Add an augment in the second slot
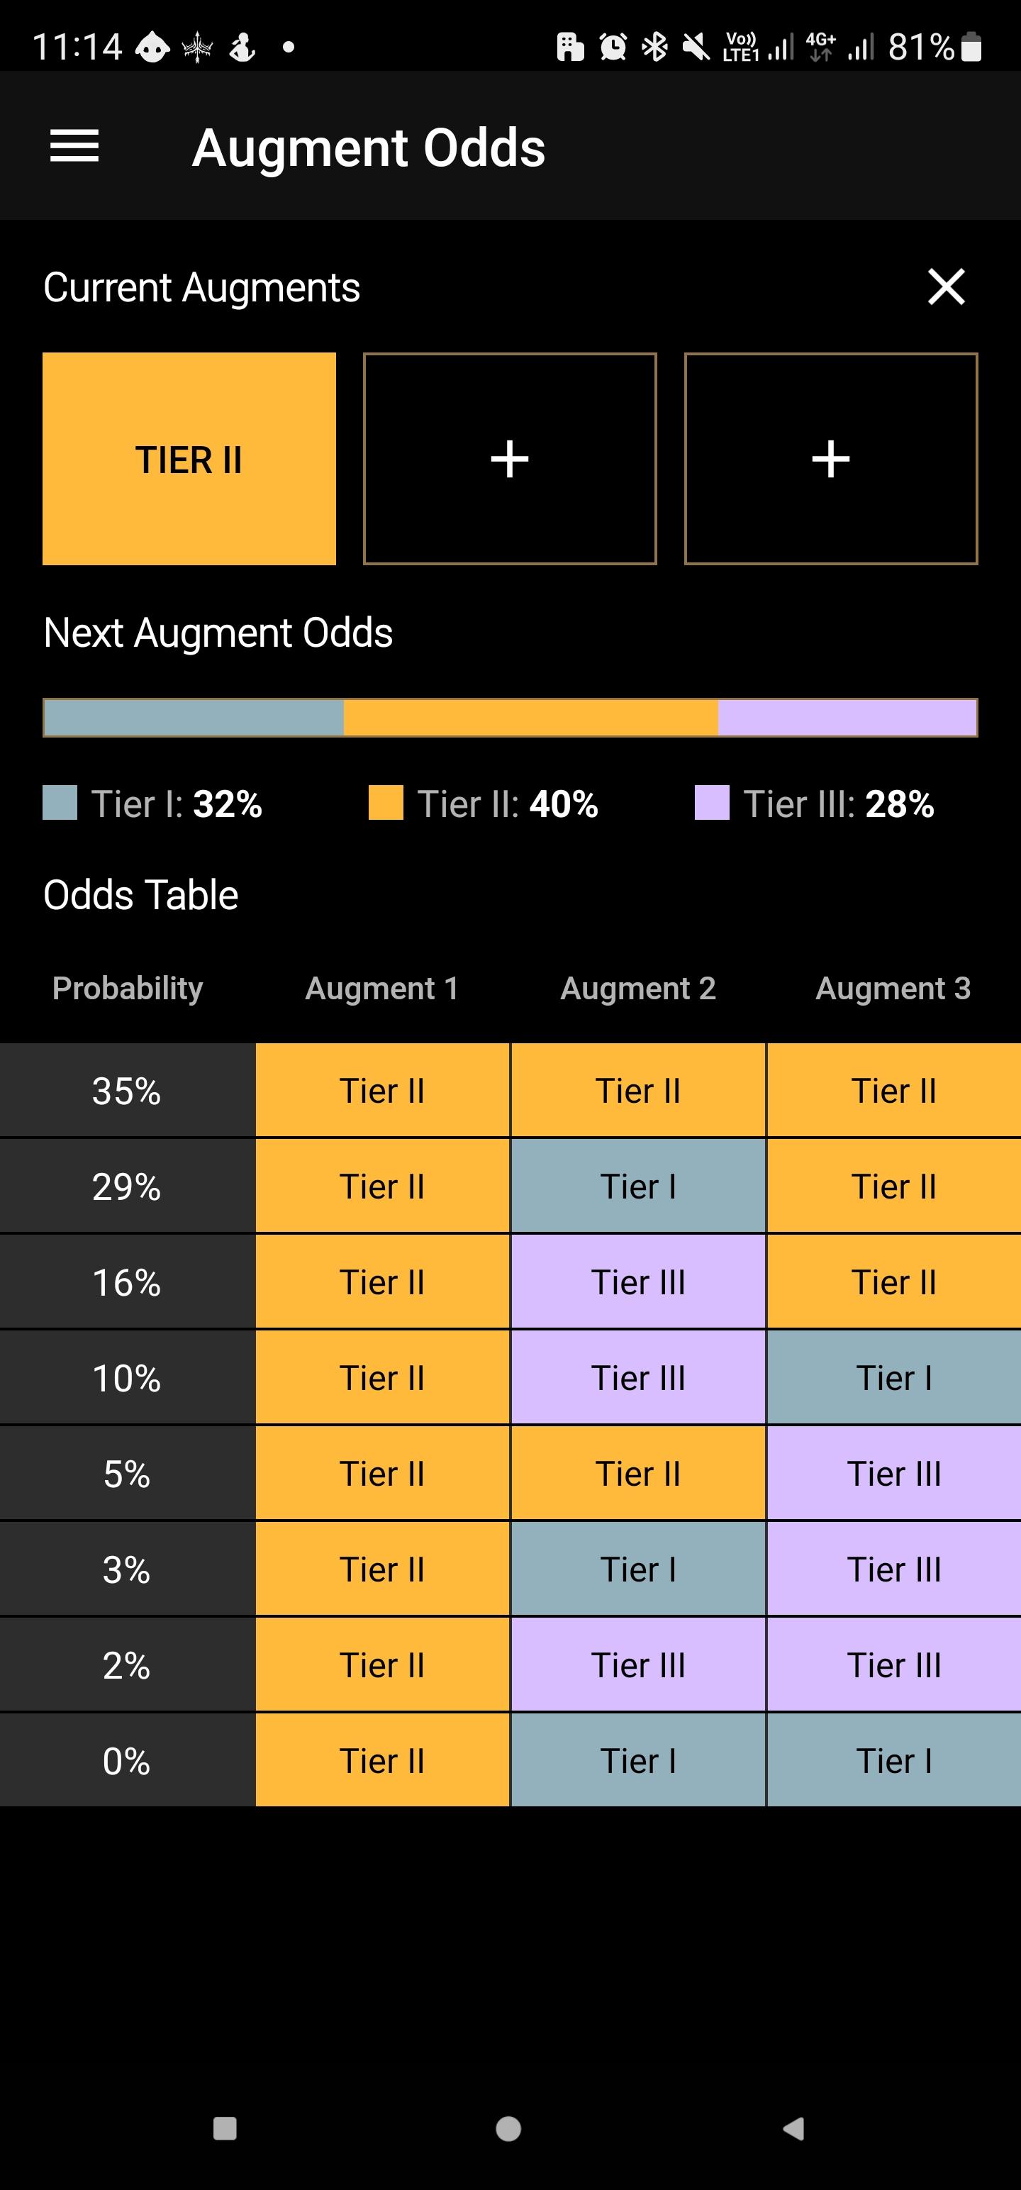Image resolution: width=1021 pixels, height=2190 pixels. click(510, 459)
